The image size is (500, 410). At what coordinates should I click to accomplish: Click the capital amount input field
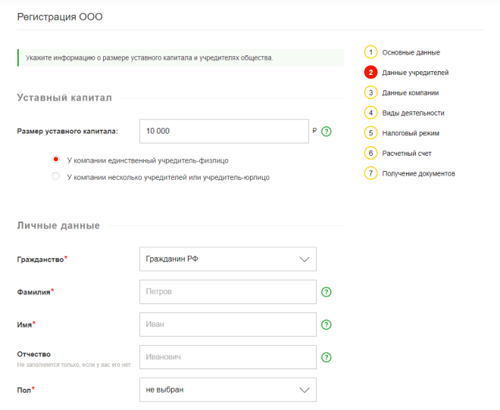point(223,131)
